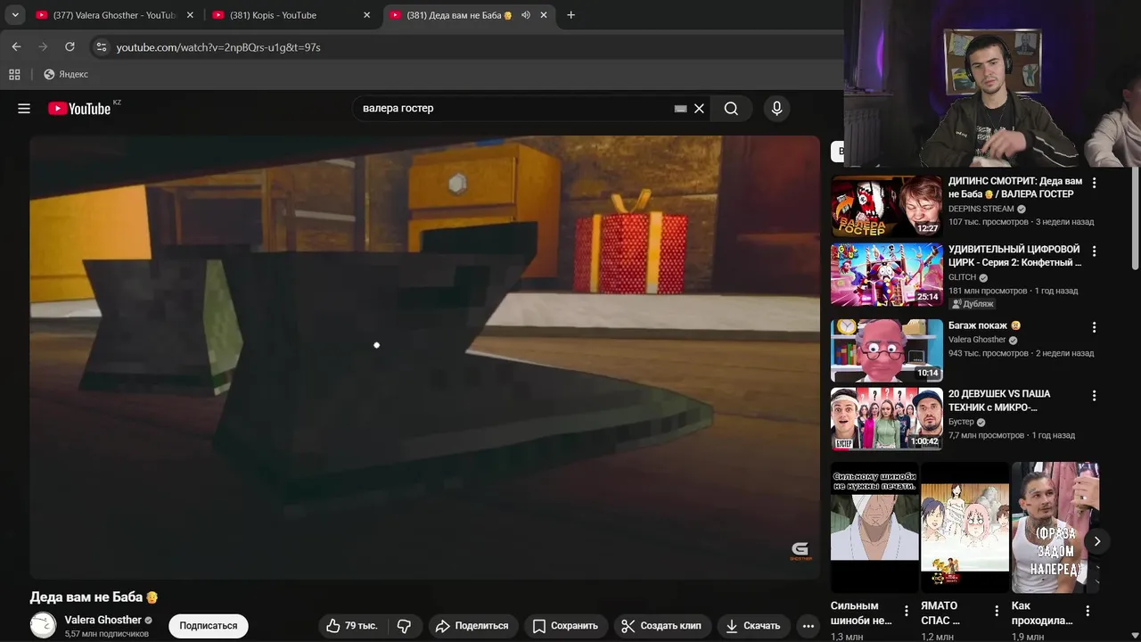The height and width of the screenshot is (642, 1141).
Task: Share the video via Поделиться
Action: [x=472, y=626]
